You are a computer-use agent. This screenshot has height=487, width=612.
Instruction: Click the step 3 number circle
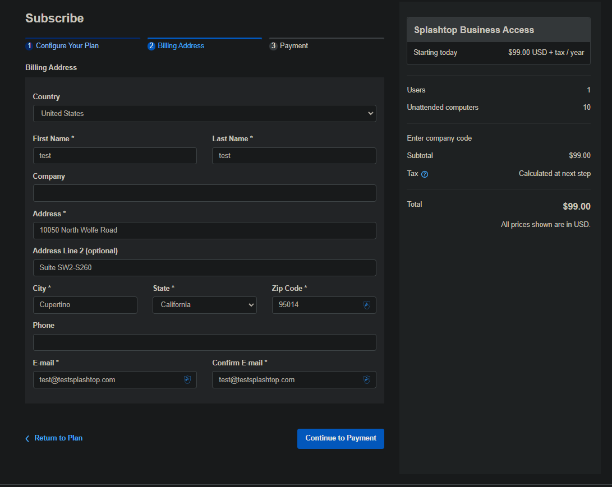pyautogui.click(x=273, y=46)
